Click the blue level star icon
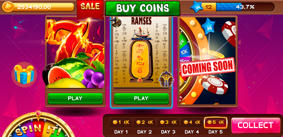Screen dimensions: 283x137 click(x=197, y=7)
